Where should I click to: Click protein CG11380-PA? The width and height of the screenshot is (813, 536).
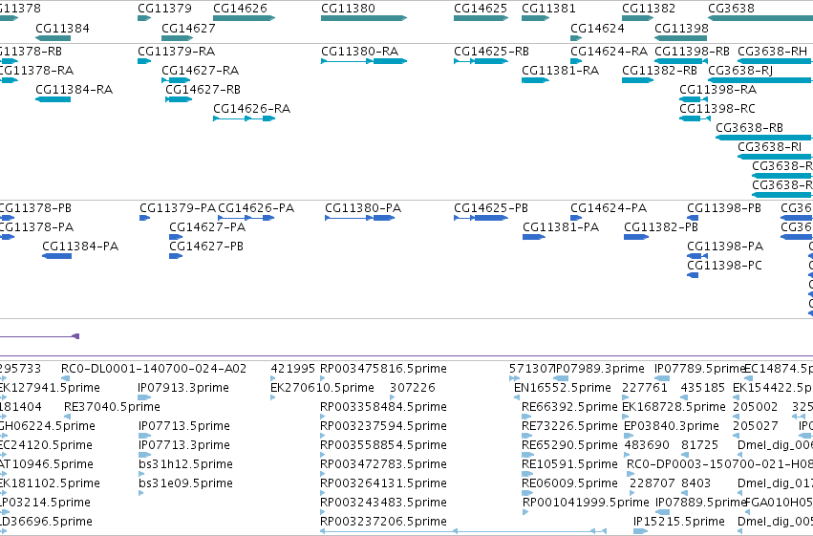360,218
